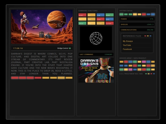Open the Facebook reference link

coord(127,49)
